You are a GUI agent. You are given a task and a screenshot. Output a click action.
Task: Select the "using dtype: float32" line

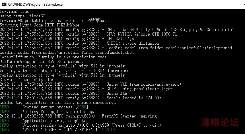point(22,16)
